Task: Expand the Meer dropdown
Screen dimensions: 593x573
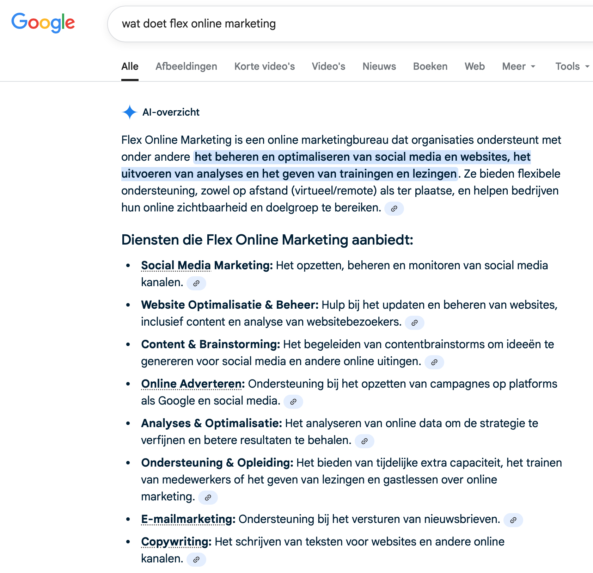Action: click(x=519, y=66)
